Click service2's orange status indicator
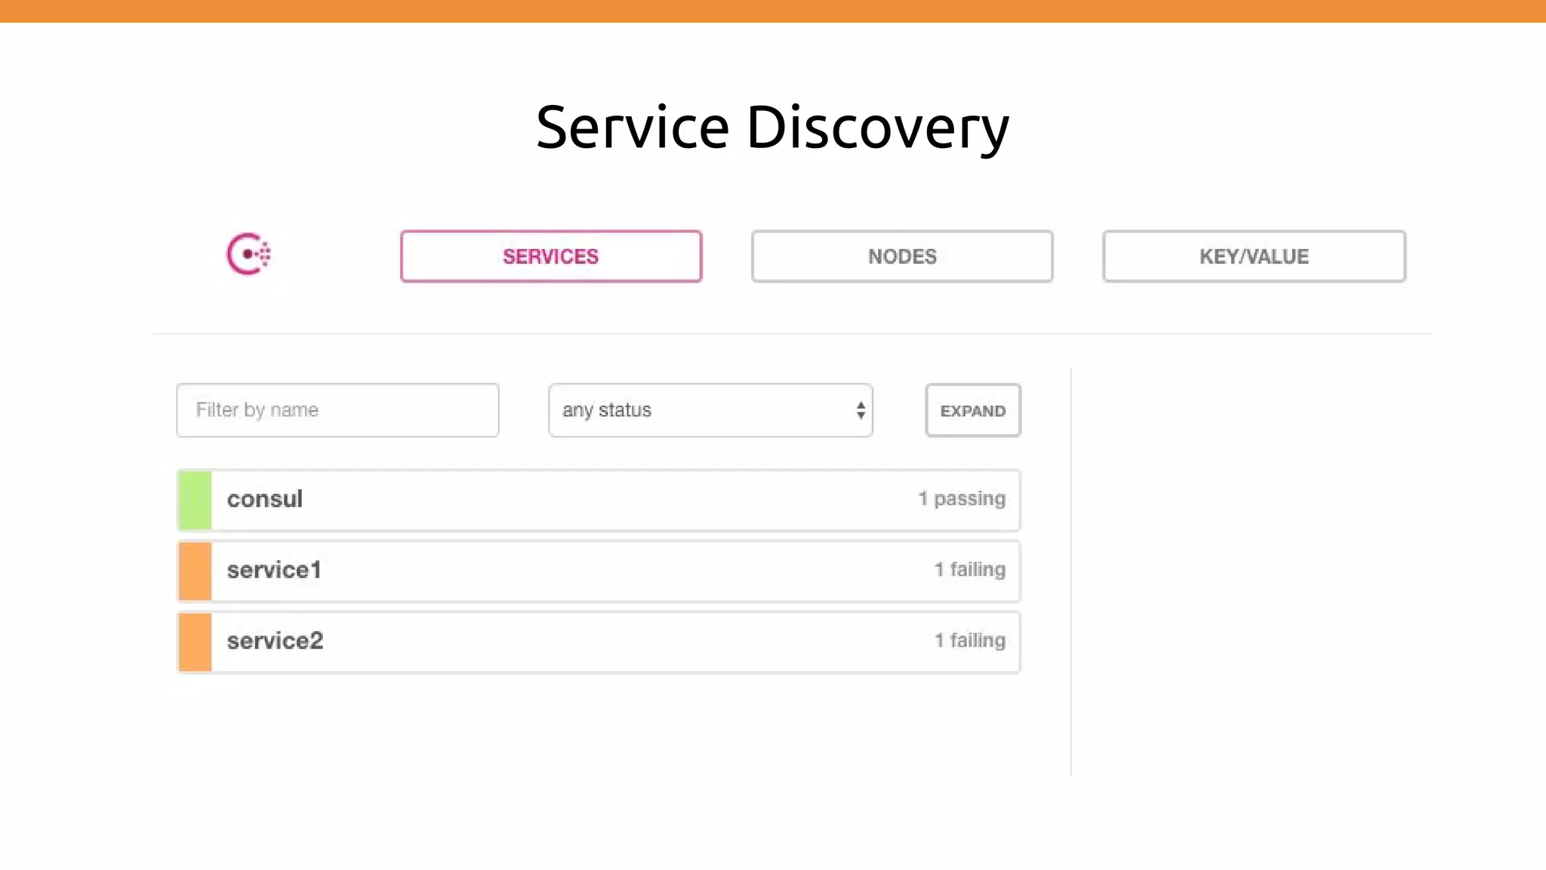The width and height of the screenshot is (1546, 870). click(x=195, y=642)
